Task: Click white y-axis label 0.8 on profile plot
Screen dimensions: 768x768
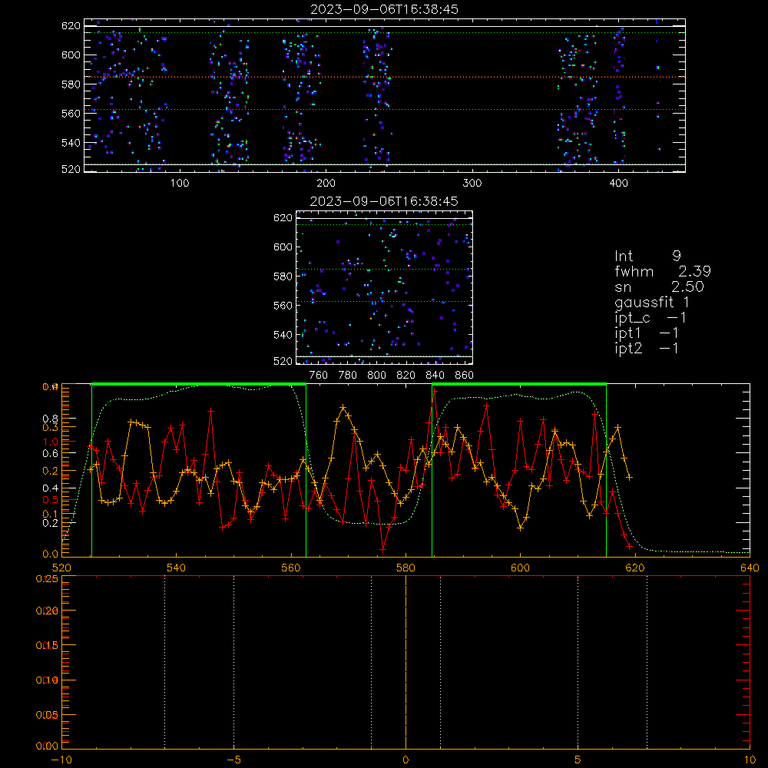Action: click(51, 419)
